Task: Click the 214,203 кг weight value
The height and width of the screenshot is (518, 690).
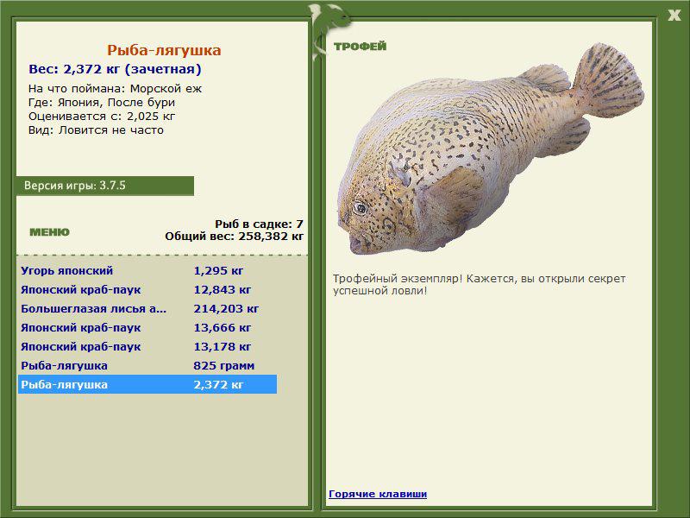Action: (226, 309)
